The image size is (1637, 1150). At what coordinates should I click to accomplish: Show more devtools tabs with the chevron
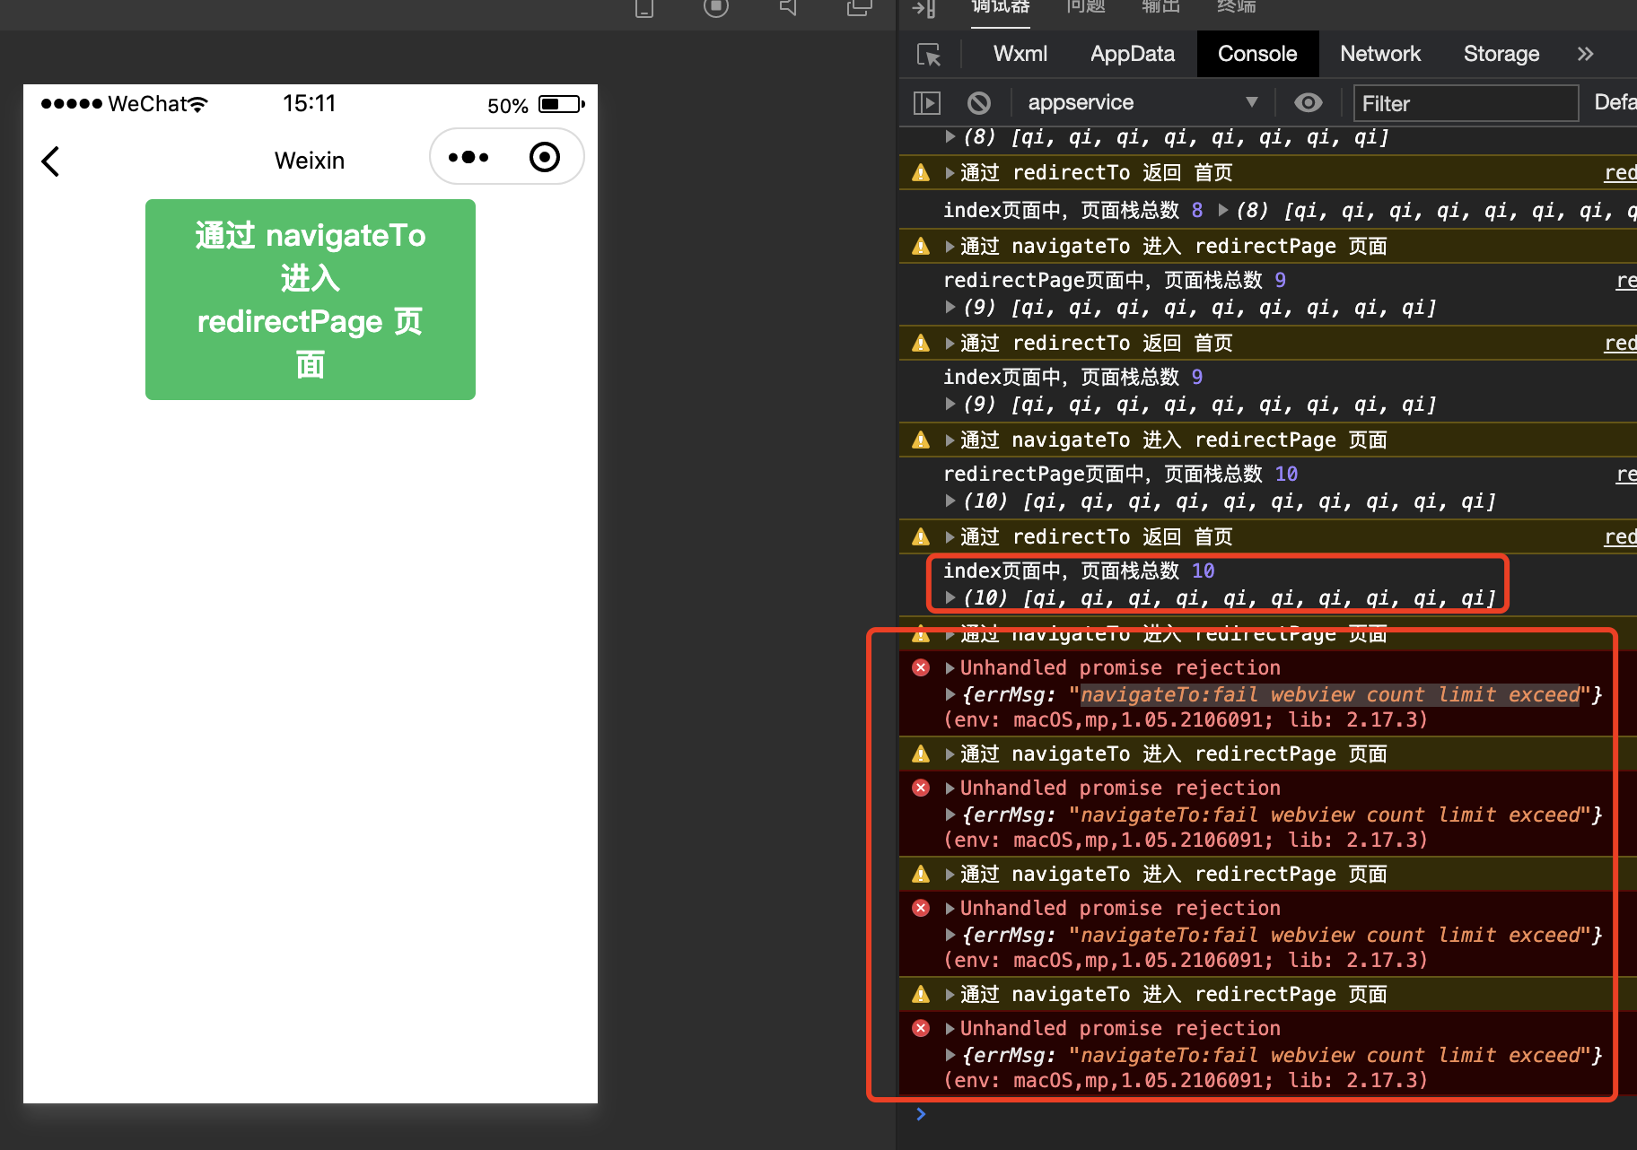[1586, 54]
